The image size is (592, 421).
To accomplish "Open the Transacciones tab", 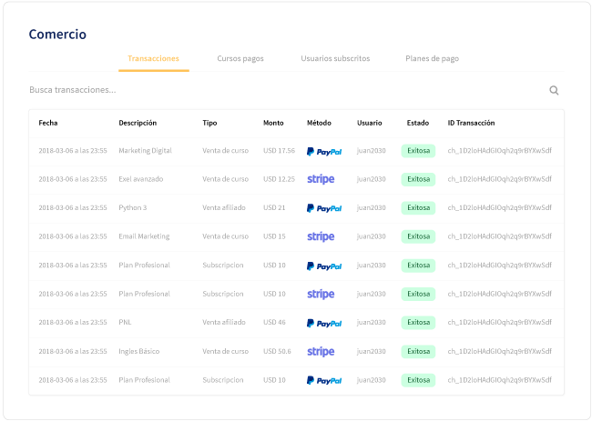I will tap(153, 58).
